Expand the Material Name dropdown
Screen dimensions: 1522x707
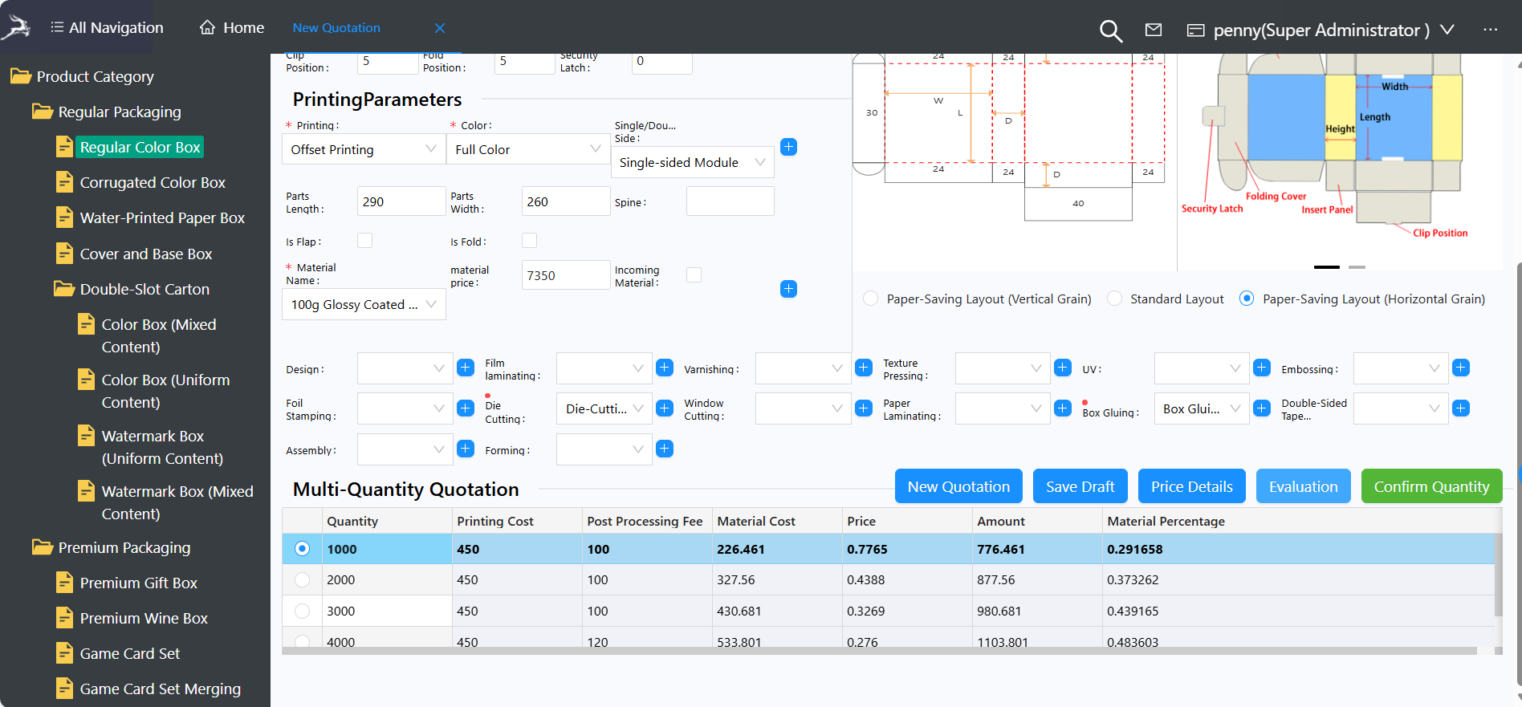pyautogui.click(x=363, y=305)
